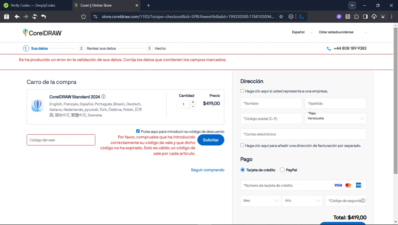The height and width of the screenshot is (225, 398).
Task: Select the PayPal payment option
Action: [x=282, y=170]
